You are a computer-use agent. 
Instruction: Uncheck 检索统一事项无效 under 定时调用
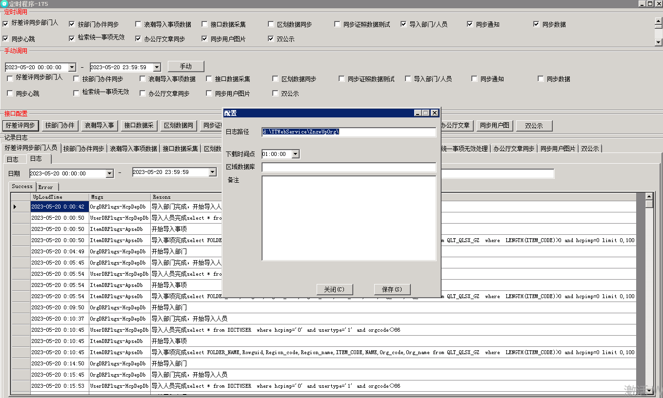tap(72, 38)
